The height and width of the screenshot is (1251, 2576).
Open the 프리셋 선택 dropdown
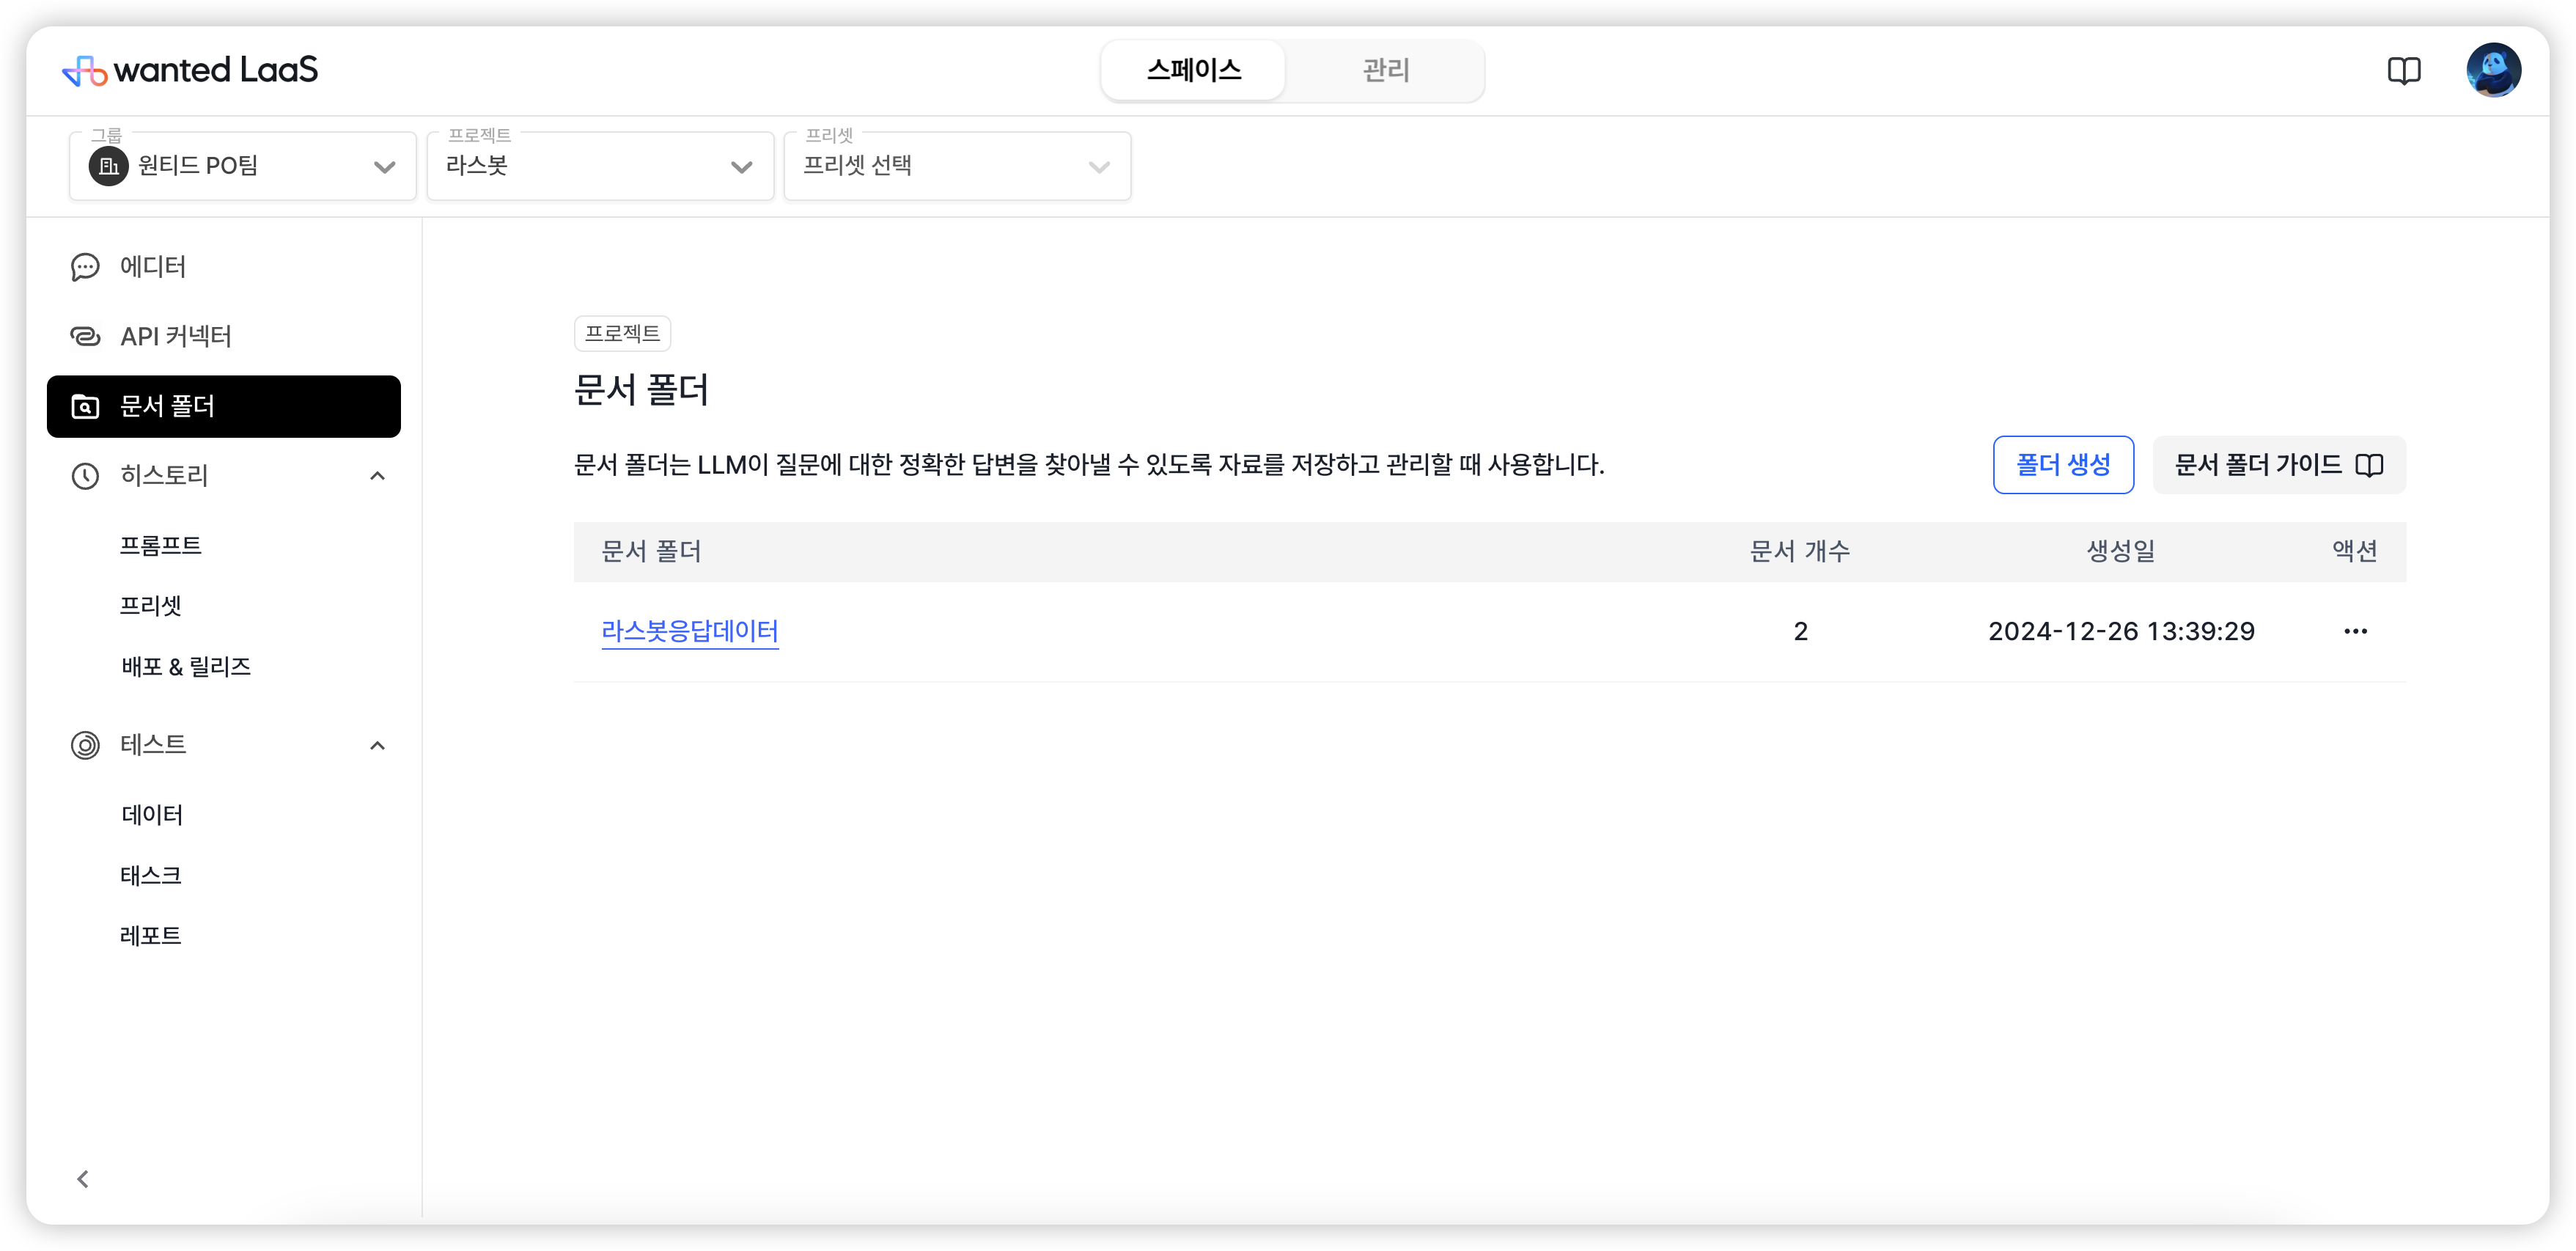957,166
